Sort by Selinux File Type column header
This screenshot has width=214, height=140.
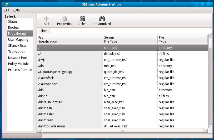[130, 39]
